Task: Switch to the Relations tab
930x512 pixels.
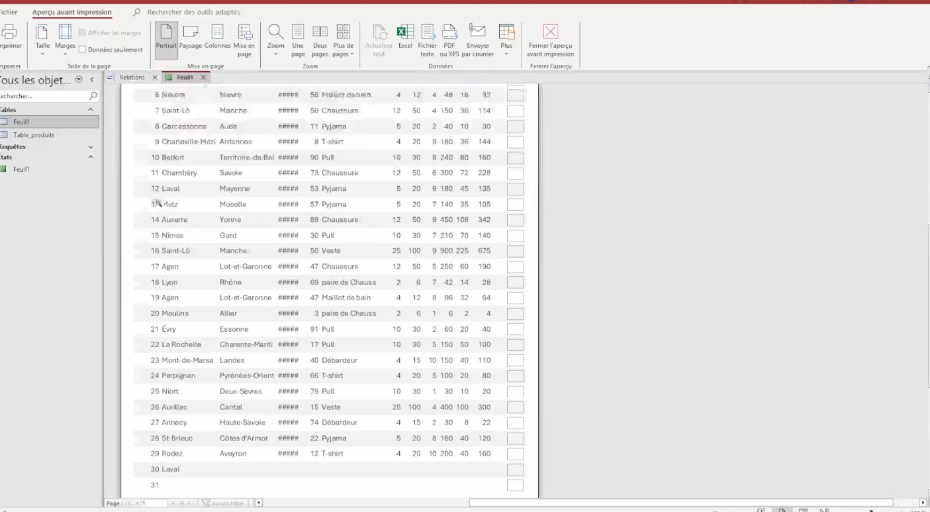Action: (x=132, y=77)
